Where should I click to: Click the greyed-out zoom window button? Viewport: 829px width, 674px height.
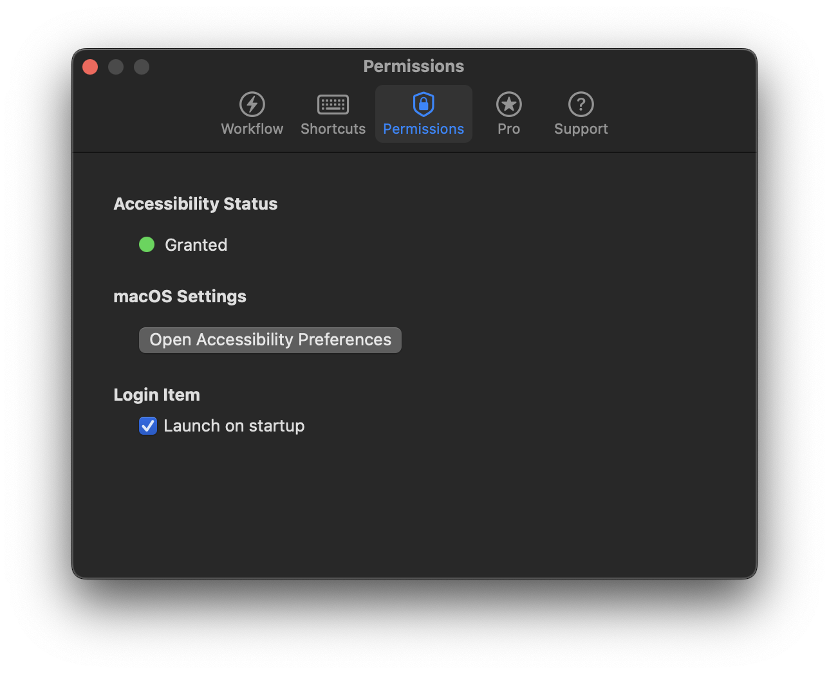pos(142,67)
